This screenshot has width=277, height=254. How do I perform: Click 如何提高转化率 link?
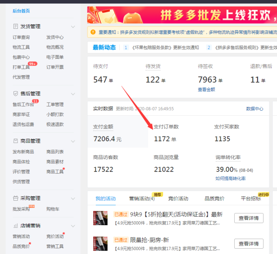tap(230, 179)
